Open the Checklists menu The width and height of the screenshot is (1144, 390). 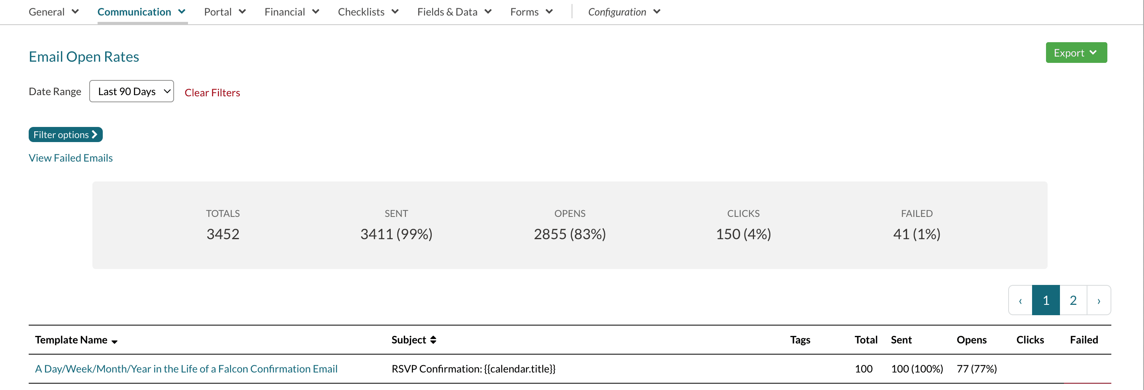[368, 12]
